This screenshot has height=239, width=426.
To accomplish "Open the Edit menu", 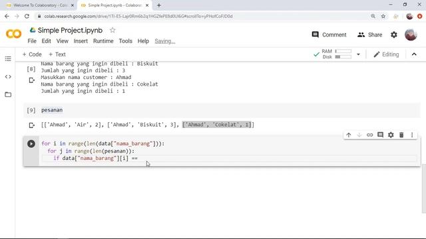I will [46, 41].
